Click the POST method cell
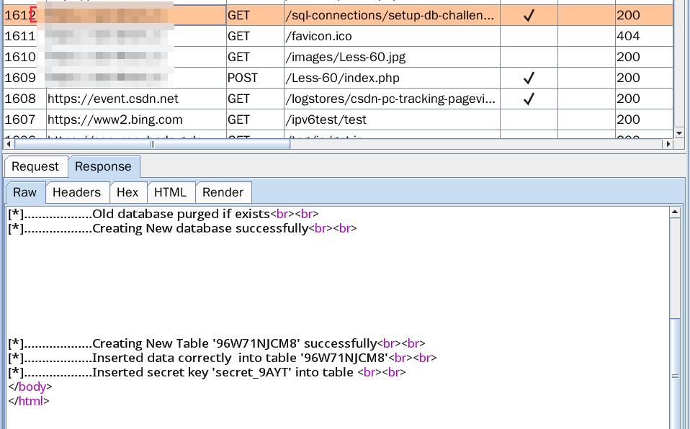690x429 pixels. tap(255, 78)
